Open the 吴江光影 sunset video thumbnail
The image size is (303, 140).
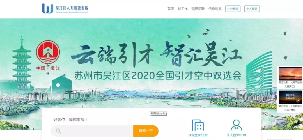point(290,74)
